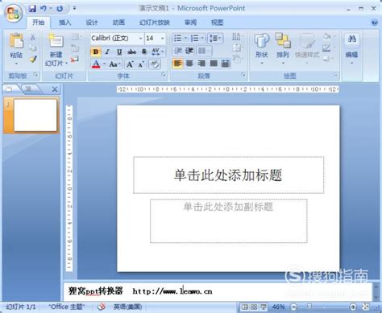Open the Columns dropdown in paragraph group

pos(204,51)
